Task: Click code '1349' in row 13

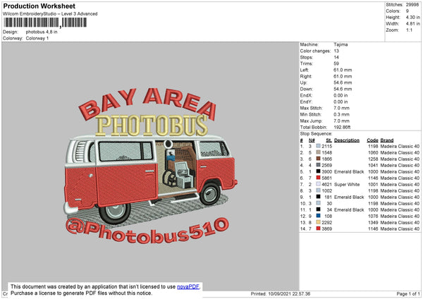Action: [x=373, y=222]
